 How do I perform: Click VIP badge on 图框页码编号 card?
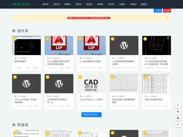(15, 39)
